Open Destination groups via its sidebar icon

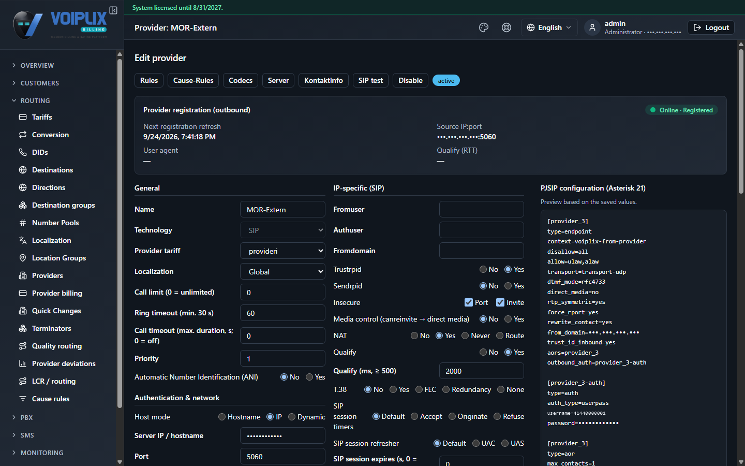click(x=23, y=205)
